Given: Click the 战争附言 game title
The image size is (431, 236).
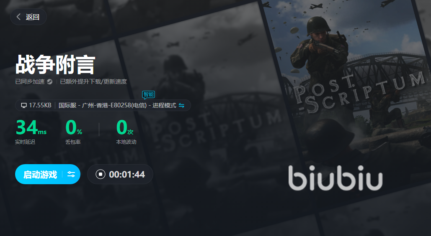Looking at the screenshot, I should [x=55, y=65].
